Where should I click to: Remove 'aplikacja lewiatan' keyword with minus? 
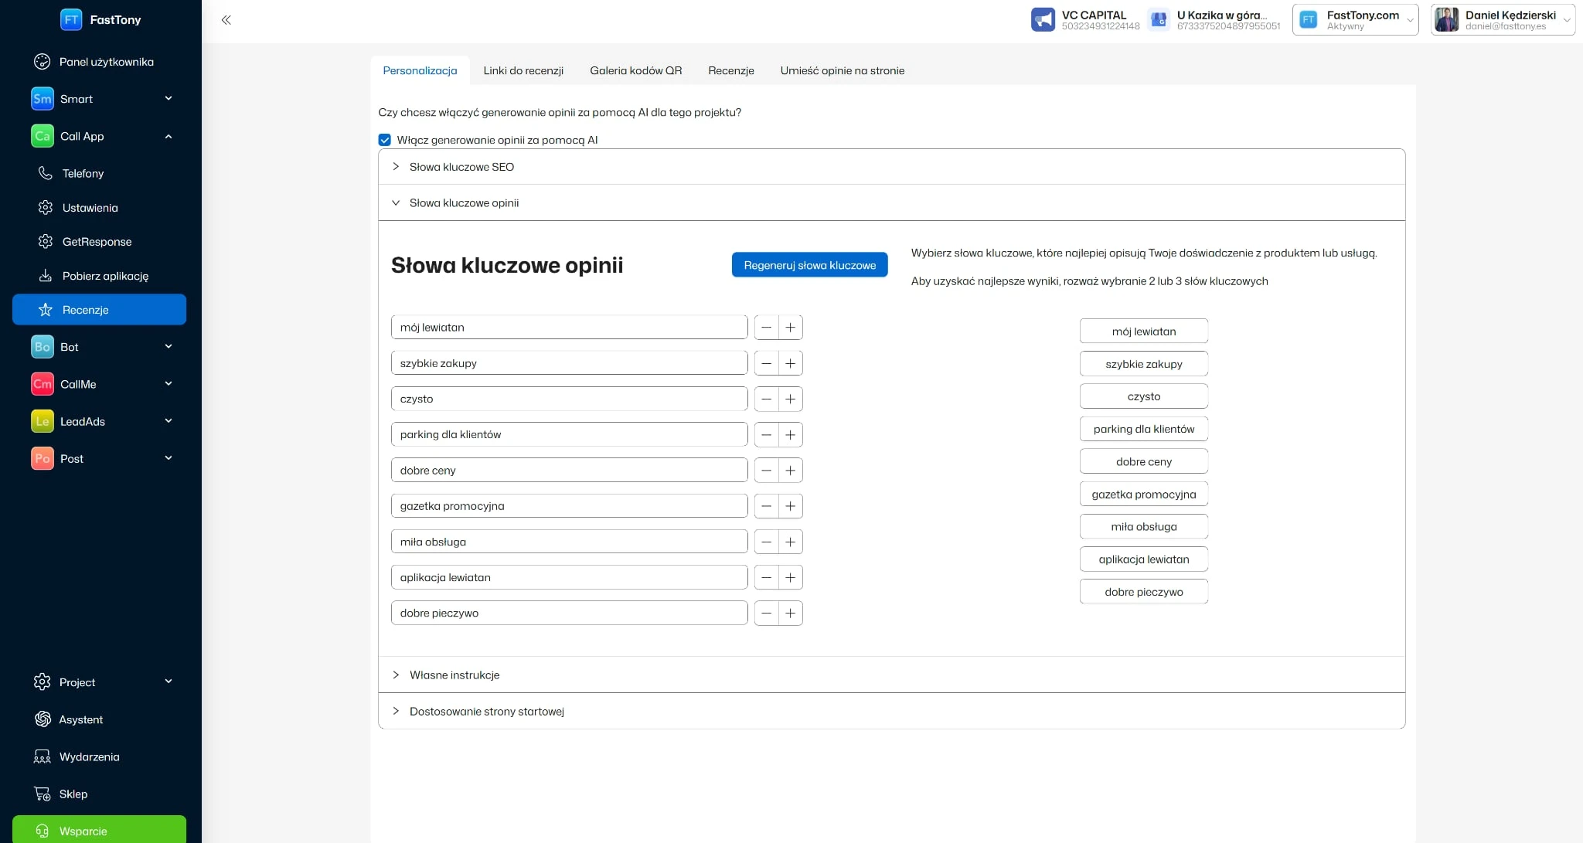click(x=766, y=577)
